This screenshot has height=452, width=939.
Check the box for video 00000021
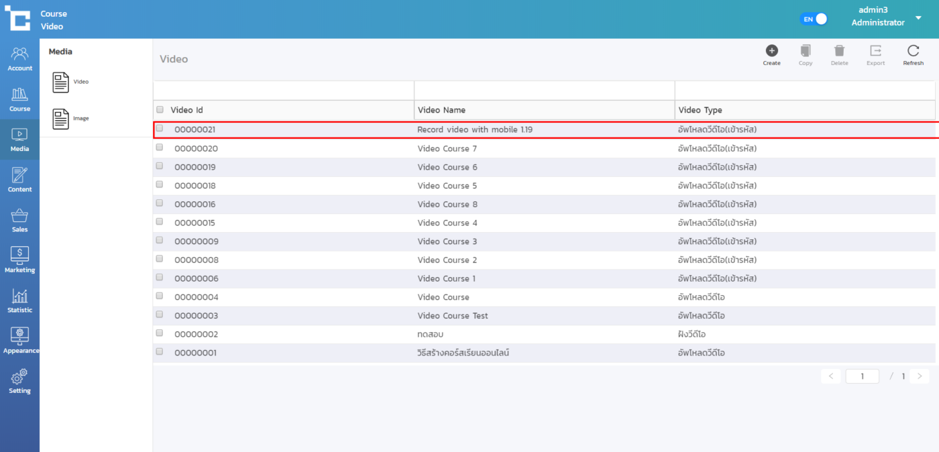[160, 128]
